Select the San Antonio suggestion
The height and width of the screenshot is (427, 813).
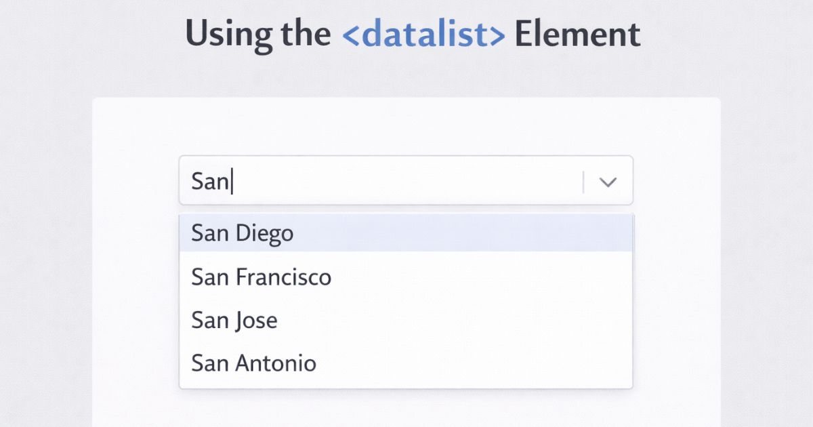pos(253,363)
